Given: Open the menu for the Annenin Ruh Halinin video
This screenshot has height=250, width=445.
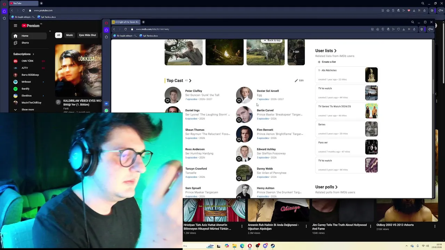Looking at the screenshot, I should click(x=306, y=226).
